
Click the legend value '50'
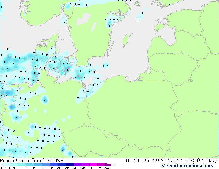point(107,168)
